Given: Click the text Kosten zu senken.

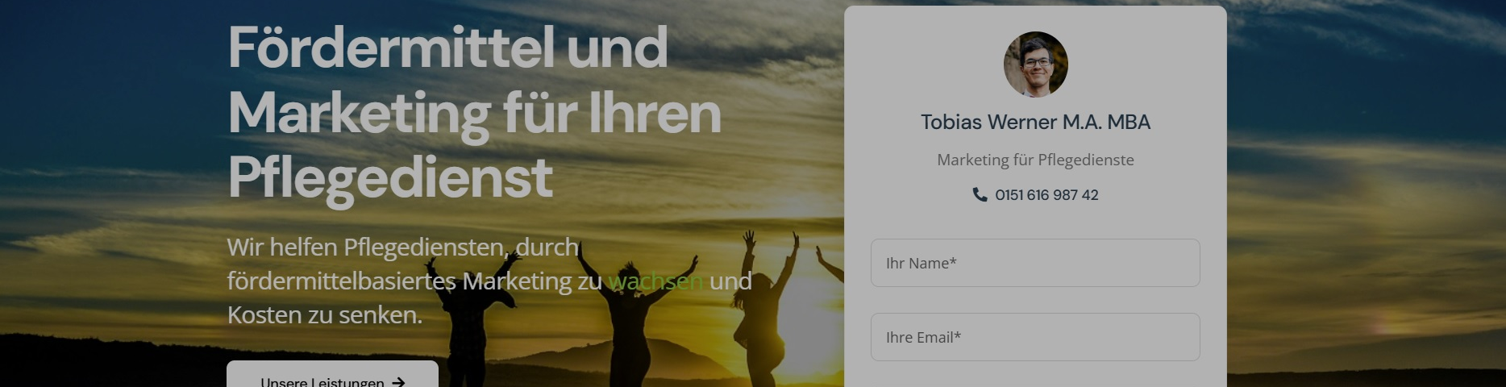Looking at the screenshot, I should (x=325, y=315).
